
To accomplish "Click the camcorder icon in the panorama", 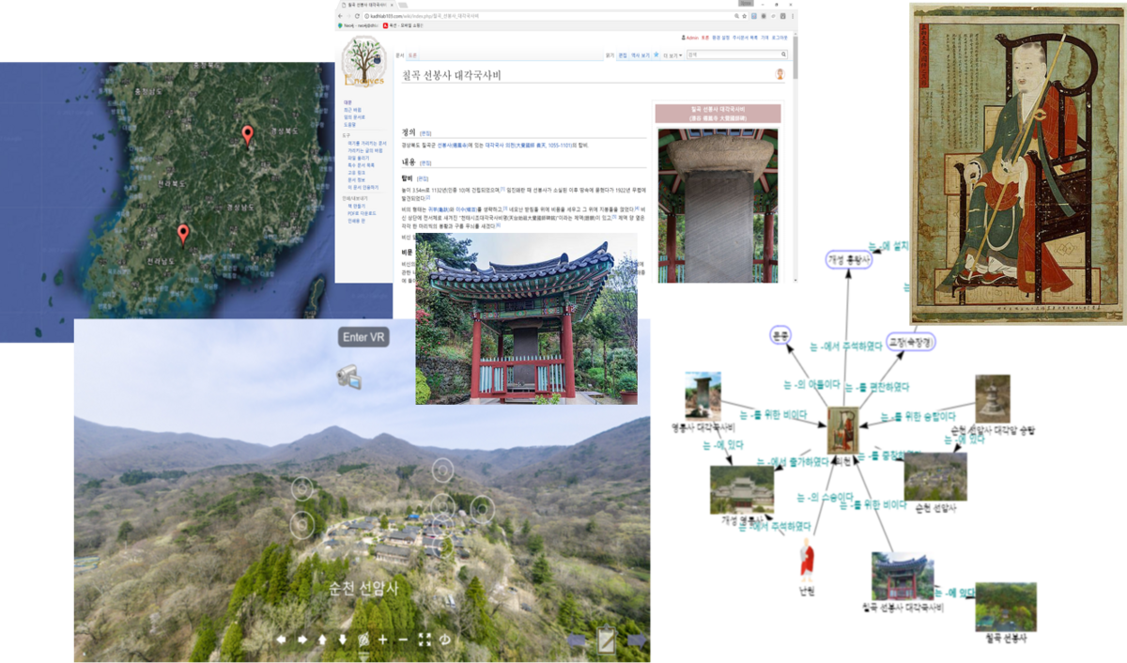I will pyautogui.click(x=349, y=377).
